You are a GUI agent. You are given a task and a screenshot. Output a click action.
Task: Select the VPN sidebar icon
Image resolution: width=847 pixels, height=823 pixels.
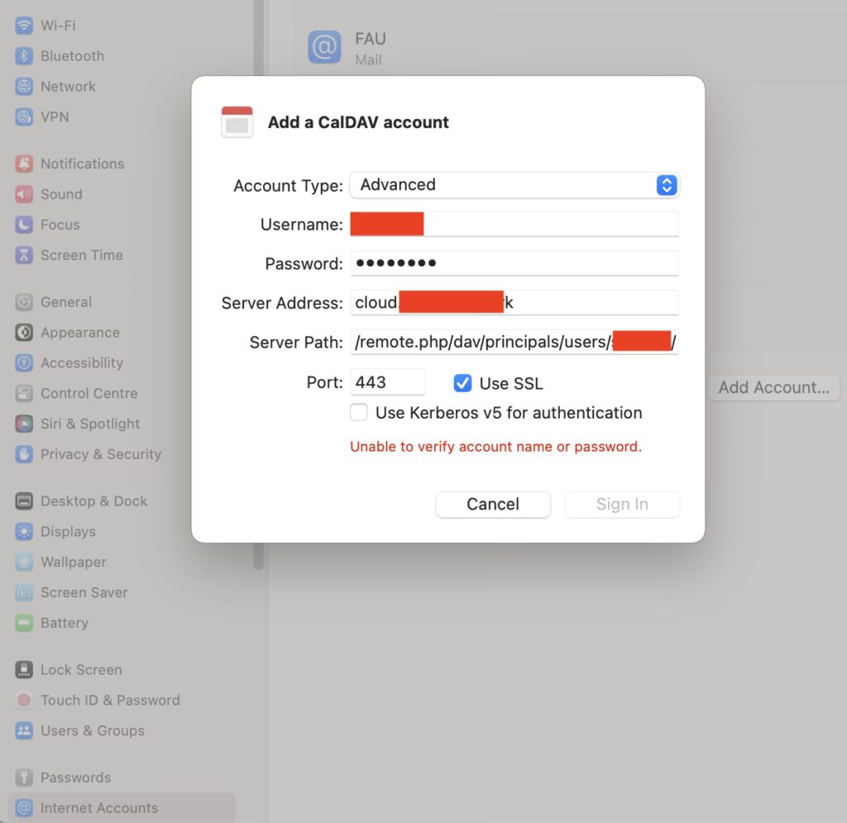(x=24, y=117)
